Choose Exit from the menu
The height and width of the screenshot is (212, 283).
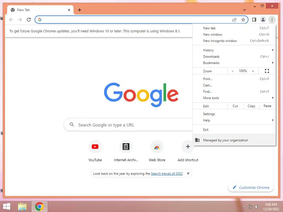point(234,130)
